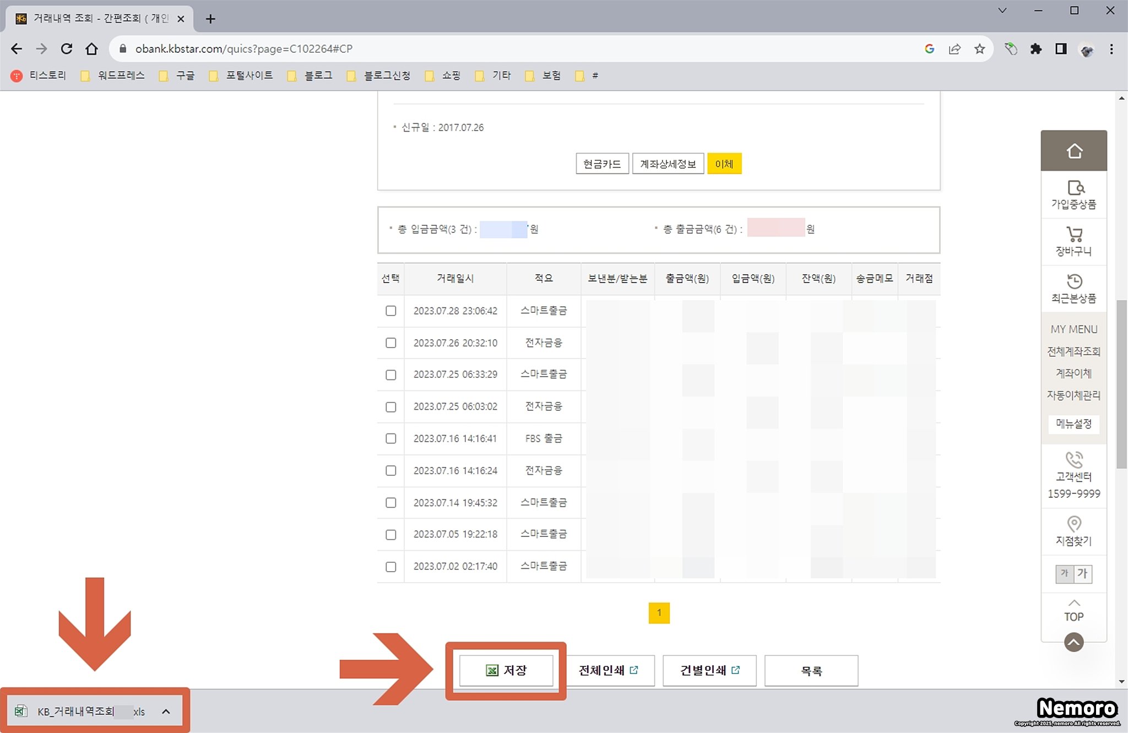Tick the 2023.07.02 02:17:40 transaction checkbox
Viewport: 1128px width, 733px height.
tap(391, 567)
